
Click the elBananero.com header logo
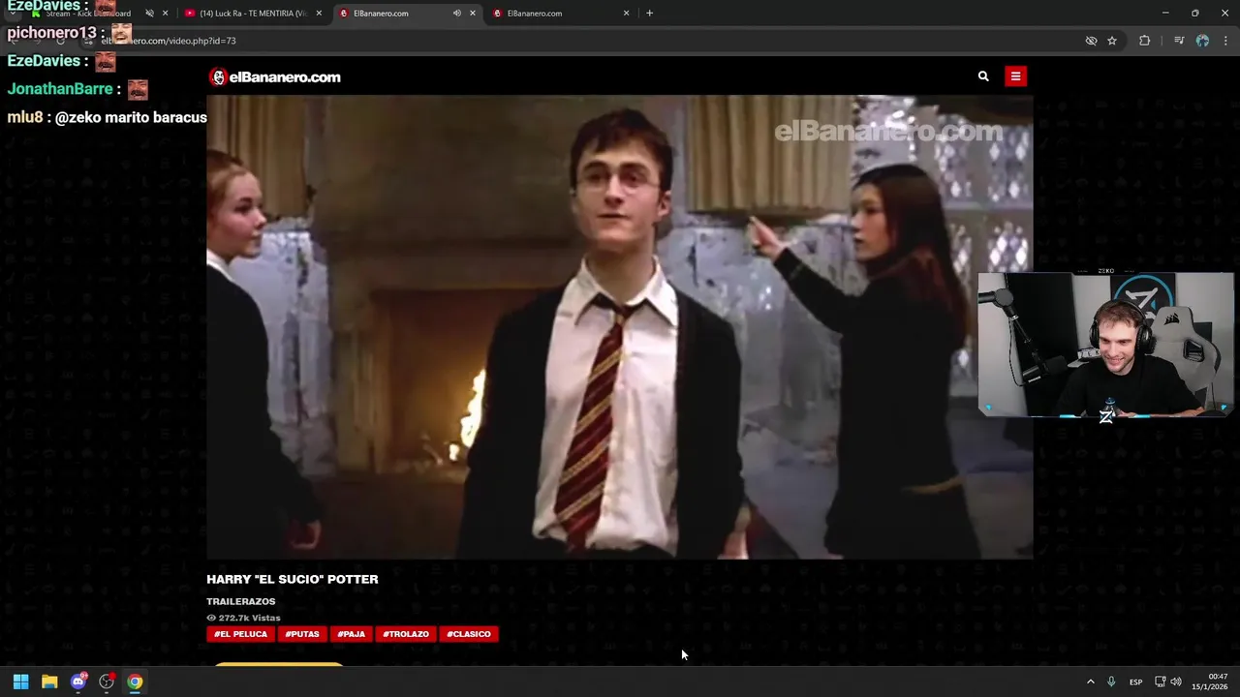275,77
